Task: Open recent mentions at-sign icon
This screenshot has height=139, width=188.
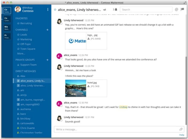Action: coord(176,9)
